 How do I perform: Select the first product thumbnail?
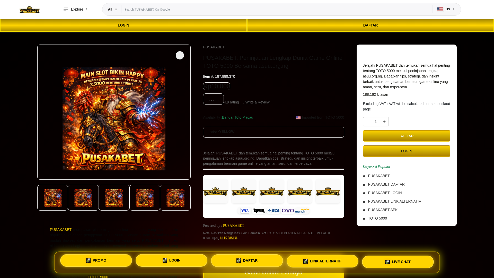click(x=52, y=198)
